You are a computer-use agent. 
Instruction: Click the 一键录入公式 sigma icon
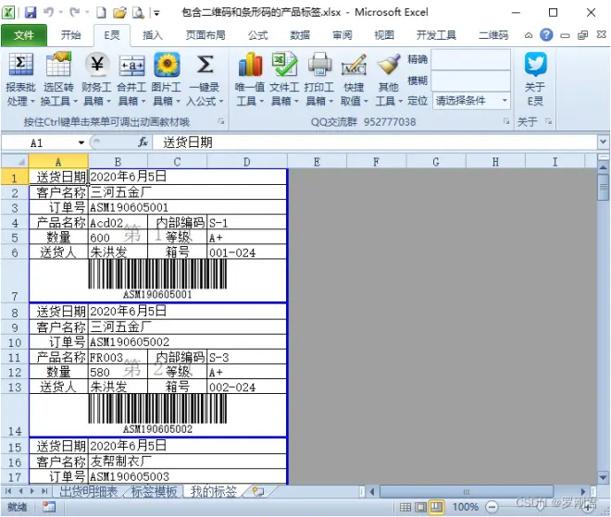click(x=205, y=64)
